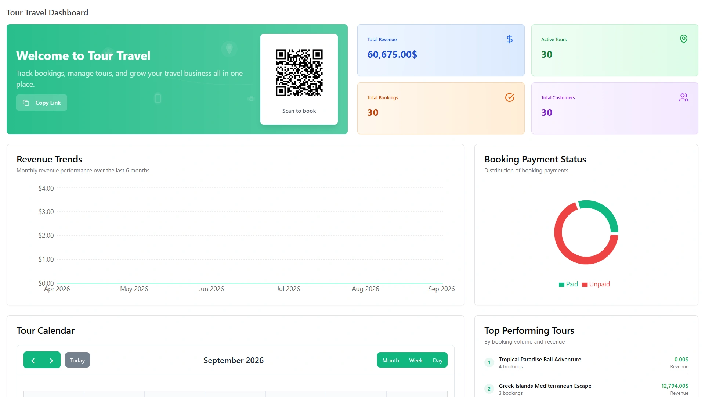
Task: Switch calendar to Day view
Action: pyautogui.click(x=438, y=360)
